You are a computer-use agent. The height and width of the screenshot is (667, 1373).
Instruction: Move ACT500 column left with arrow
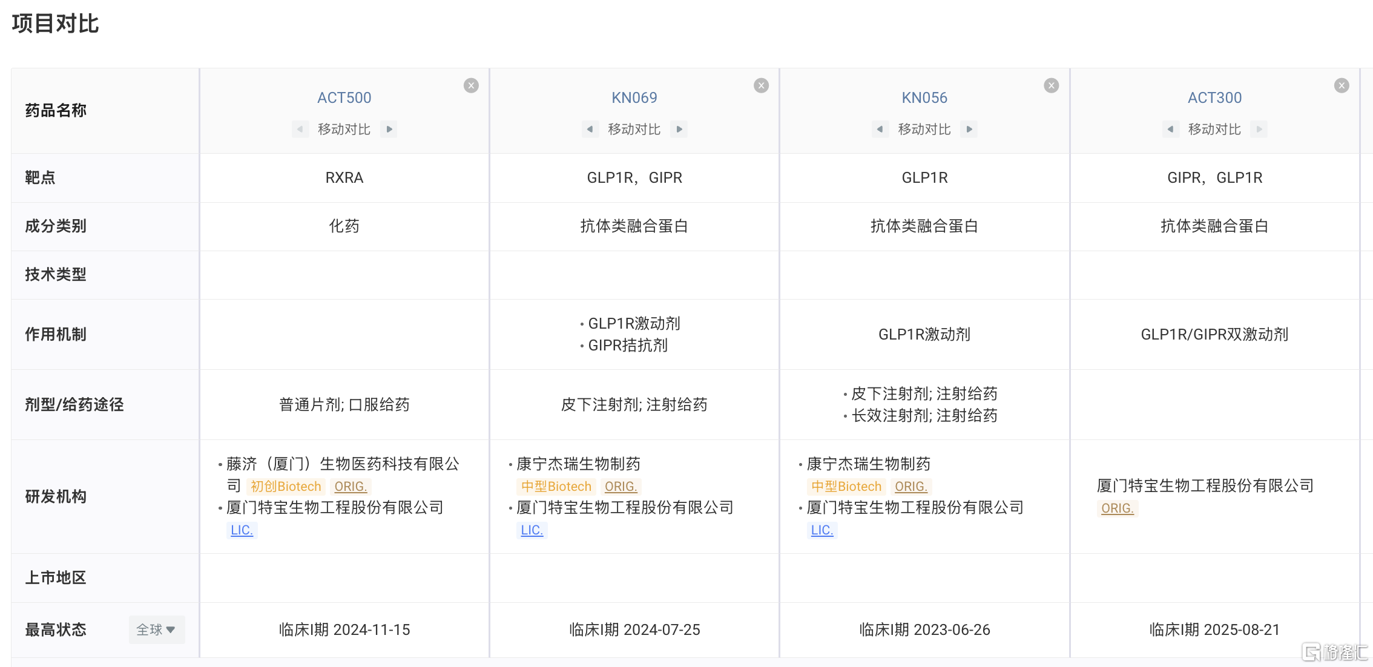point(300,129)
